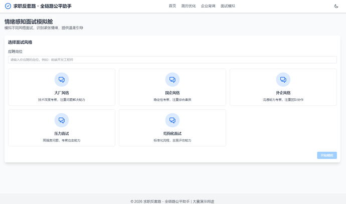This screenshot has width=346, height=204.
Task: Pick the 外企风格 card description text
Action: (x=283, y=100)
